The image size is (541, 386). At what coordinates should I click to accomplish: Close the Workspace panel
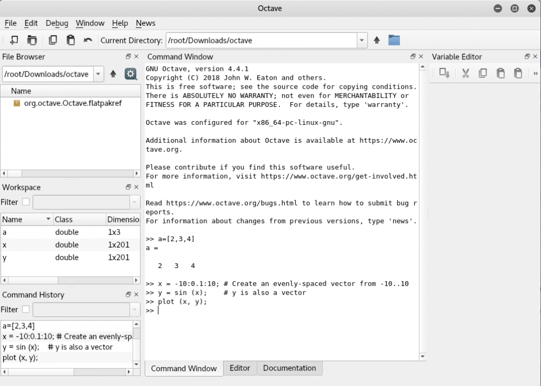[136, 187]
